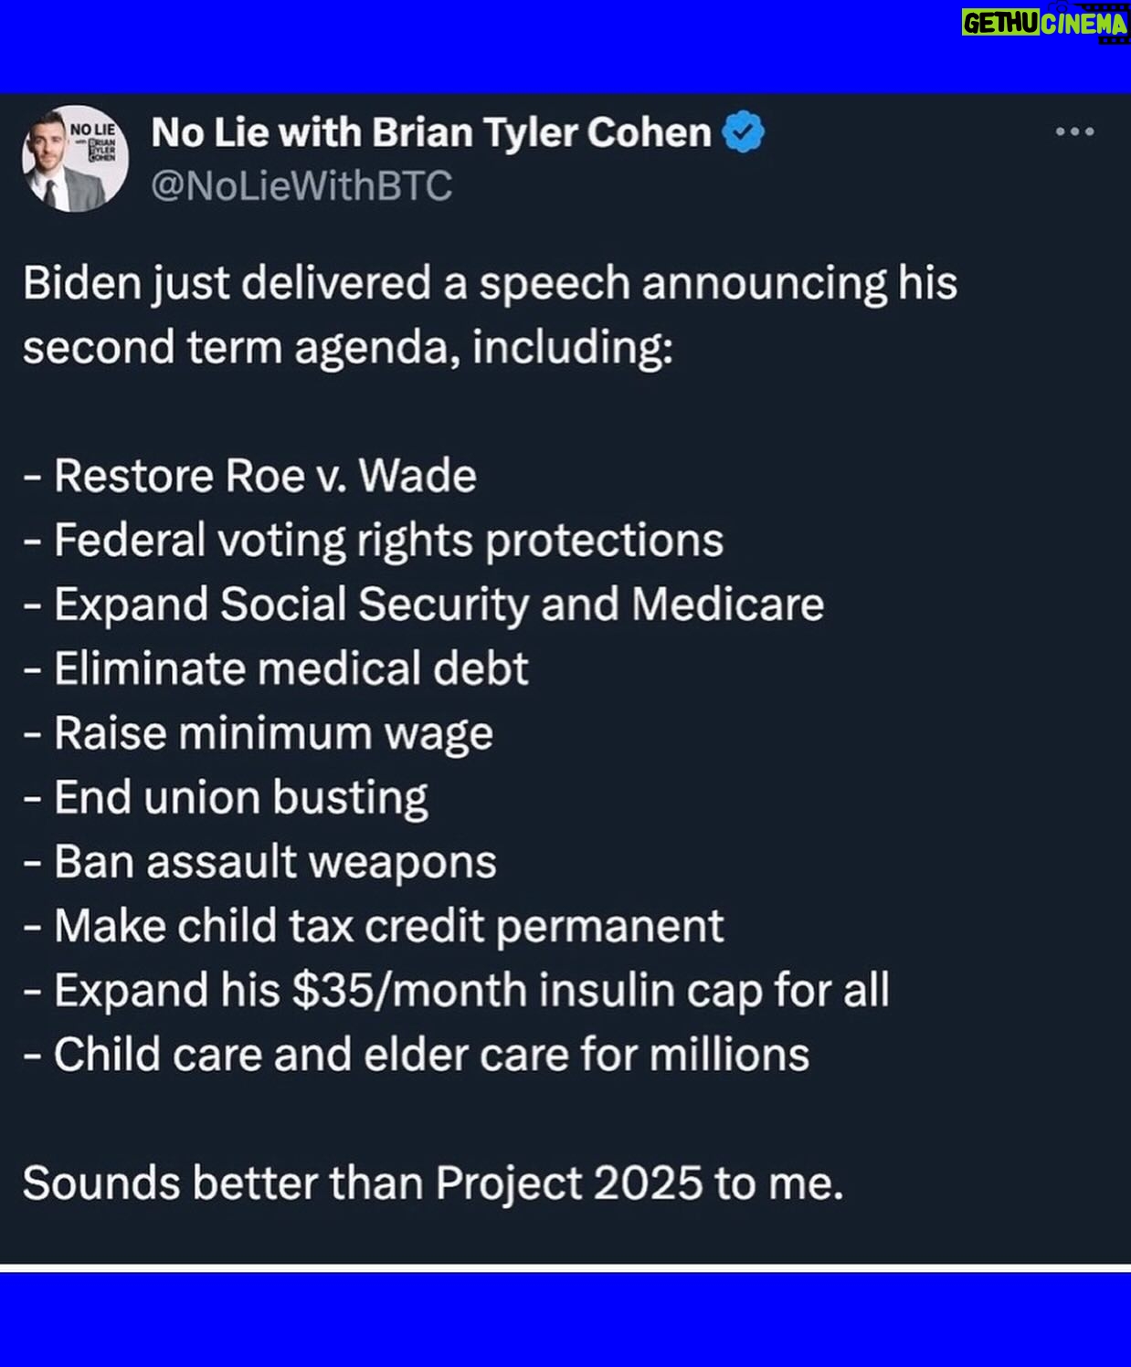
Task: Open Brian Tyler Cohen's profile avatar
Action: (75, 159)
